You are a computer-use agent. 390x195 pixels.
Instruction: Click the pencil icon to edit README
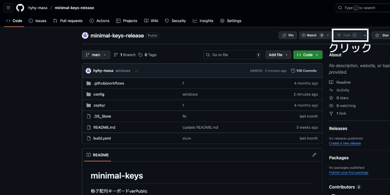[314, 155]
